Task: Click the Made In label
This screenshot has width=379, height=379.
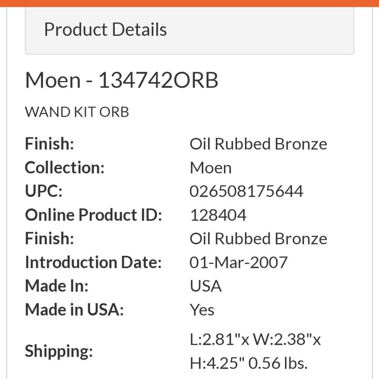Action: [56, 286]
